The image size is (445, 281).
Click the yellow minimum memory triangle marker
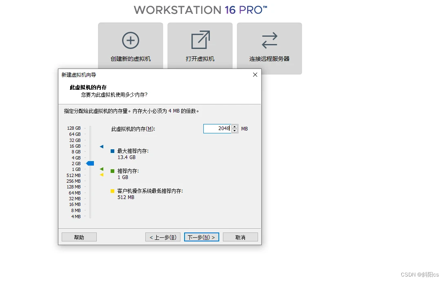click(102, 175)
